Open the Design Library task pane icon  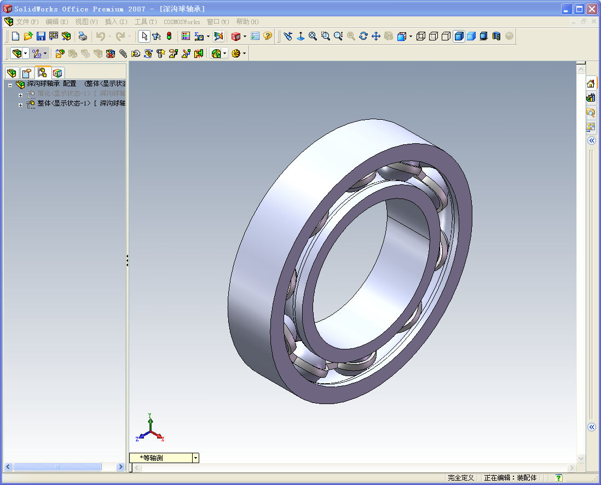[591, 98]
